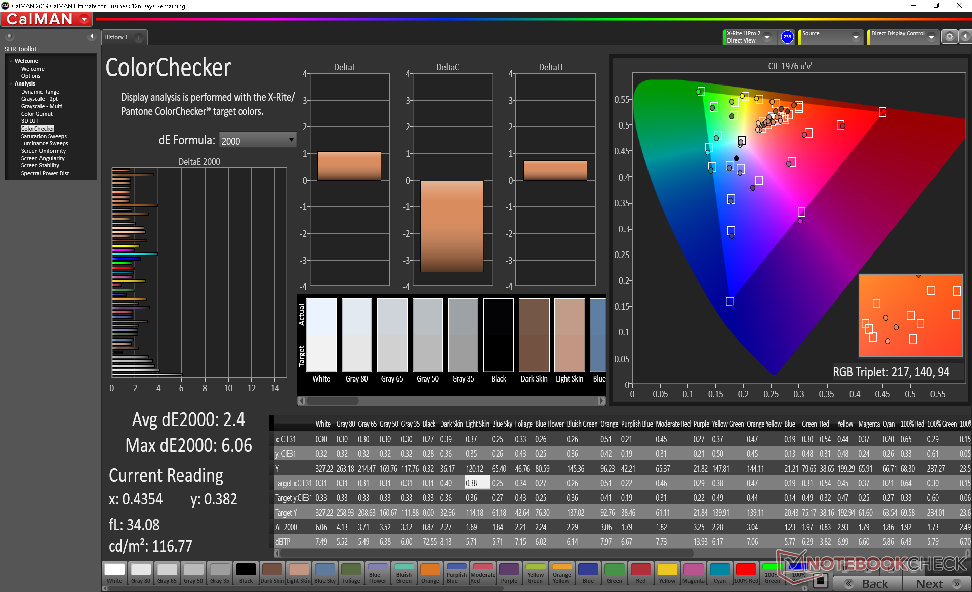Image resolution: width=972 pixels, height=592 pixels.
Task: Click the round button above SDR Toolkit
Action: point(9,37)
